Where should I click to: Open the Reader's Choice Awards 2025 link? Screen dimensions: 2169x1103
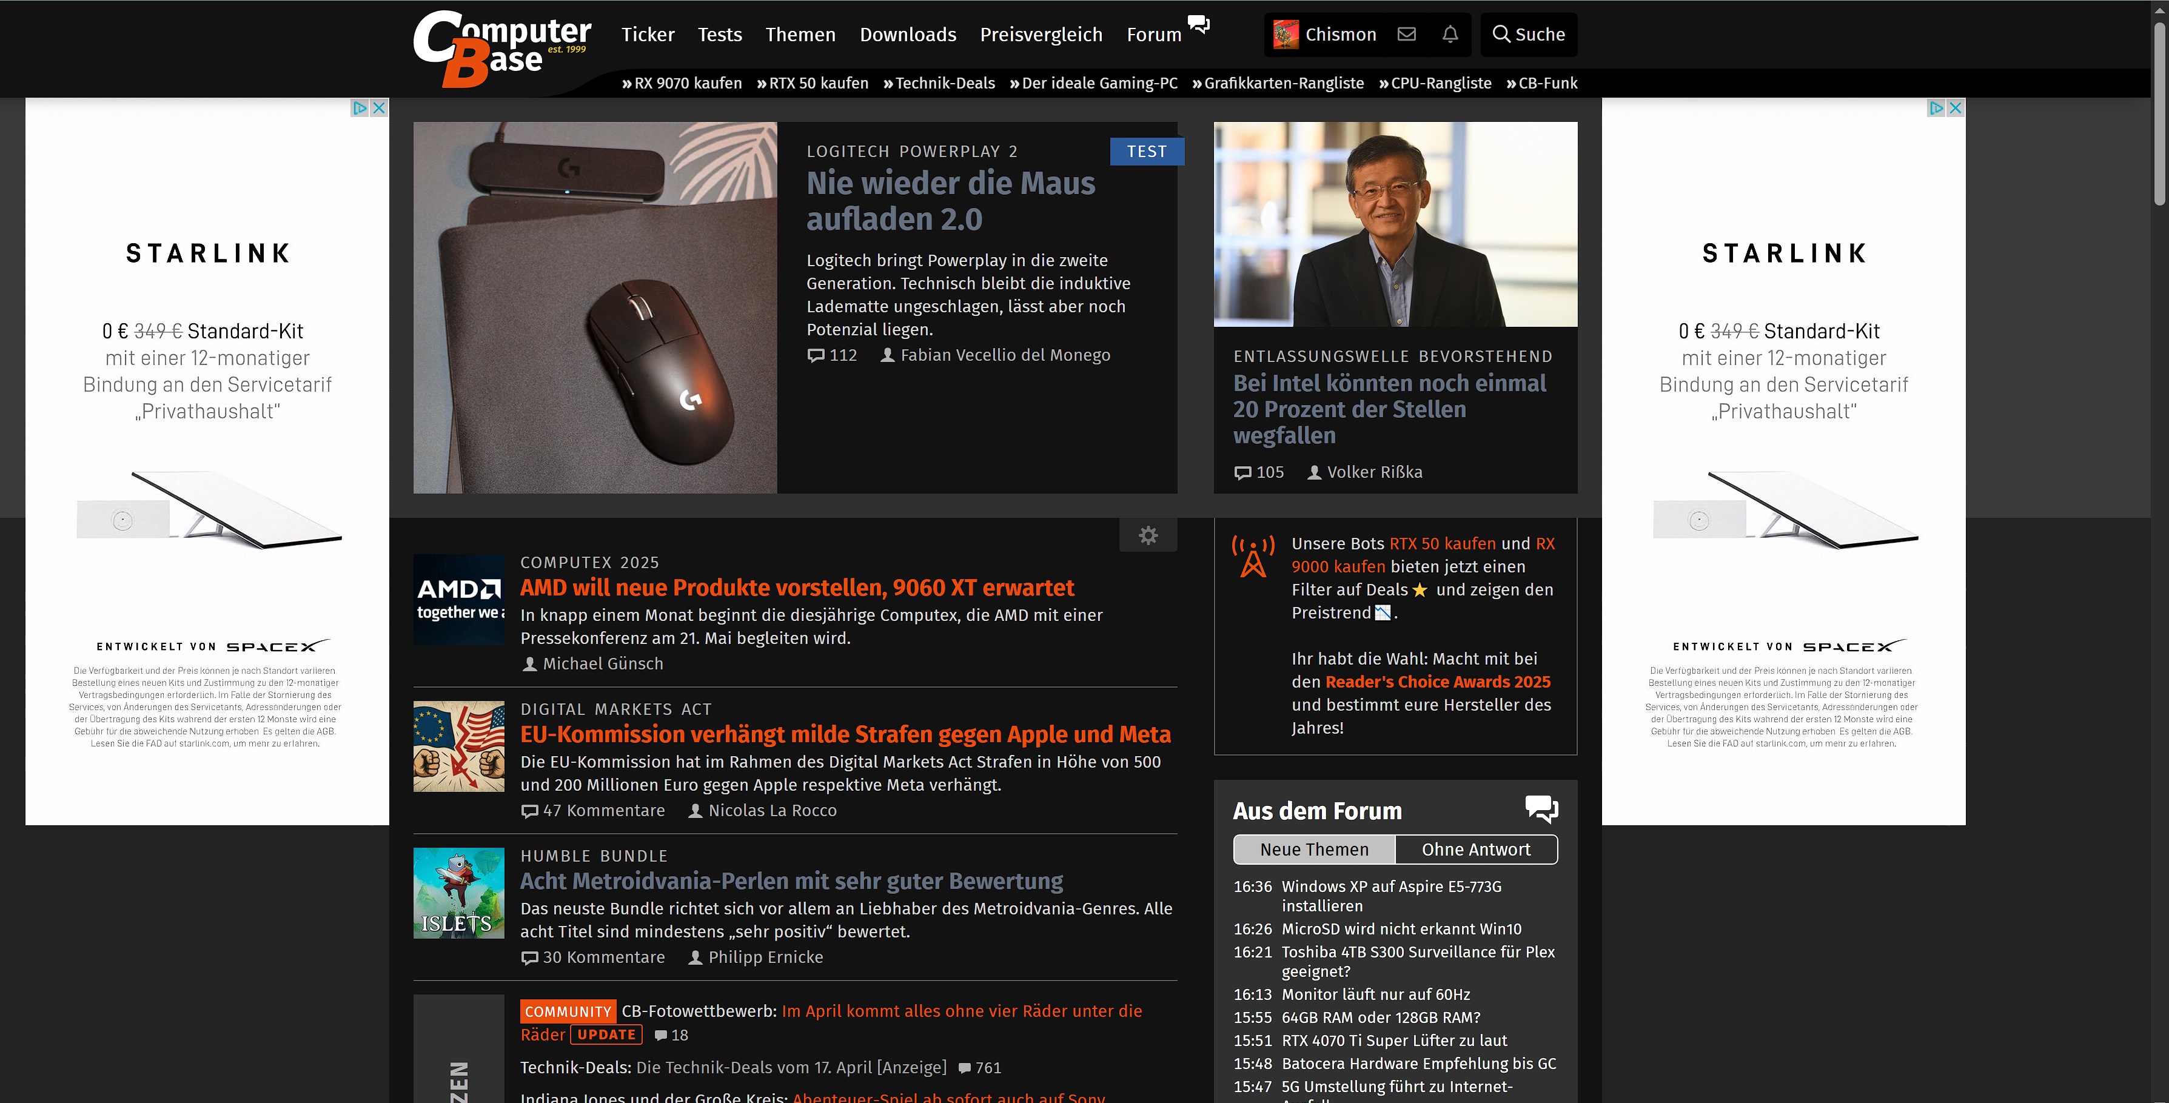pyautogui.click(x=1437, y=682)
